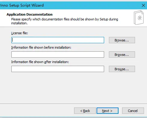Click the wizard document icon in header

pyautogui.click(x=139, y=18)
